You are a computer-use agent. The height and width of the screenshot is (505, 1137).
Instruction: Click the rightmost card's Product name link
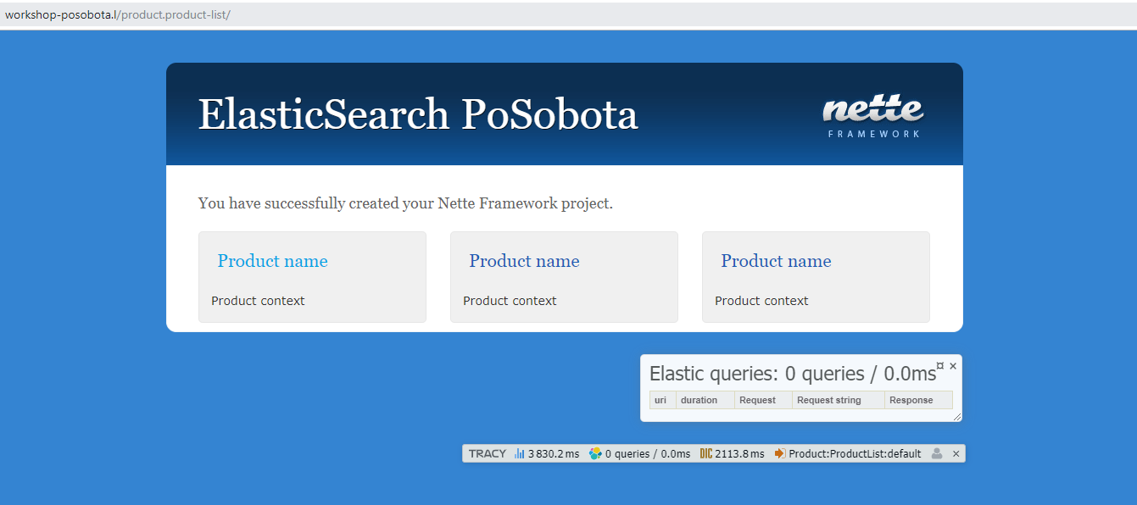point(776,261)
